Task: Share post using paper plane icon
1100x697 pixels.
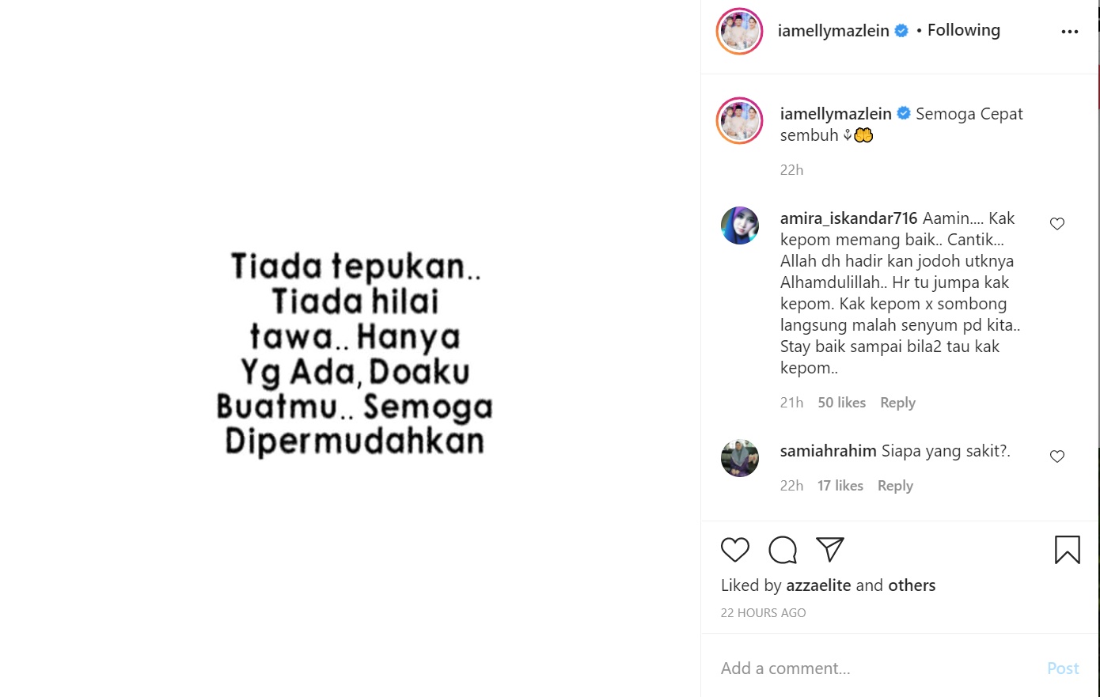Action: click(x=830, y=549)
